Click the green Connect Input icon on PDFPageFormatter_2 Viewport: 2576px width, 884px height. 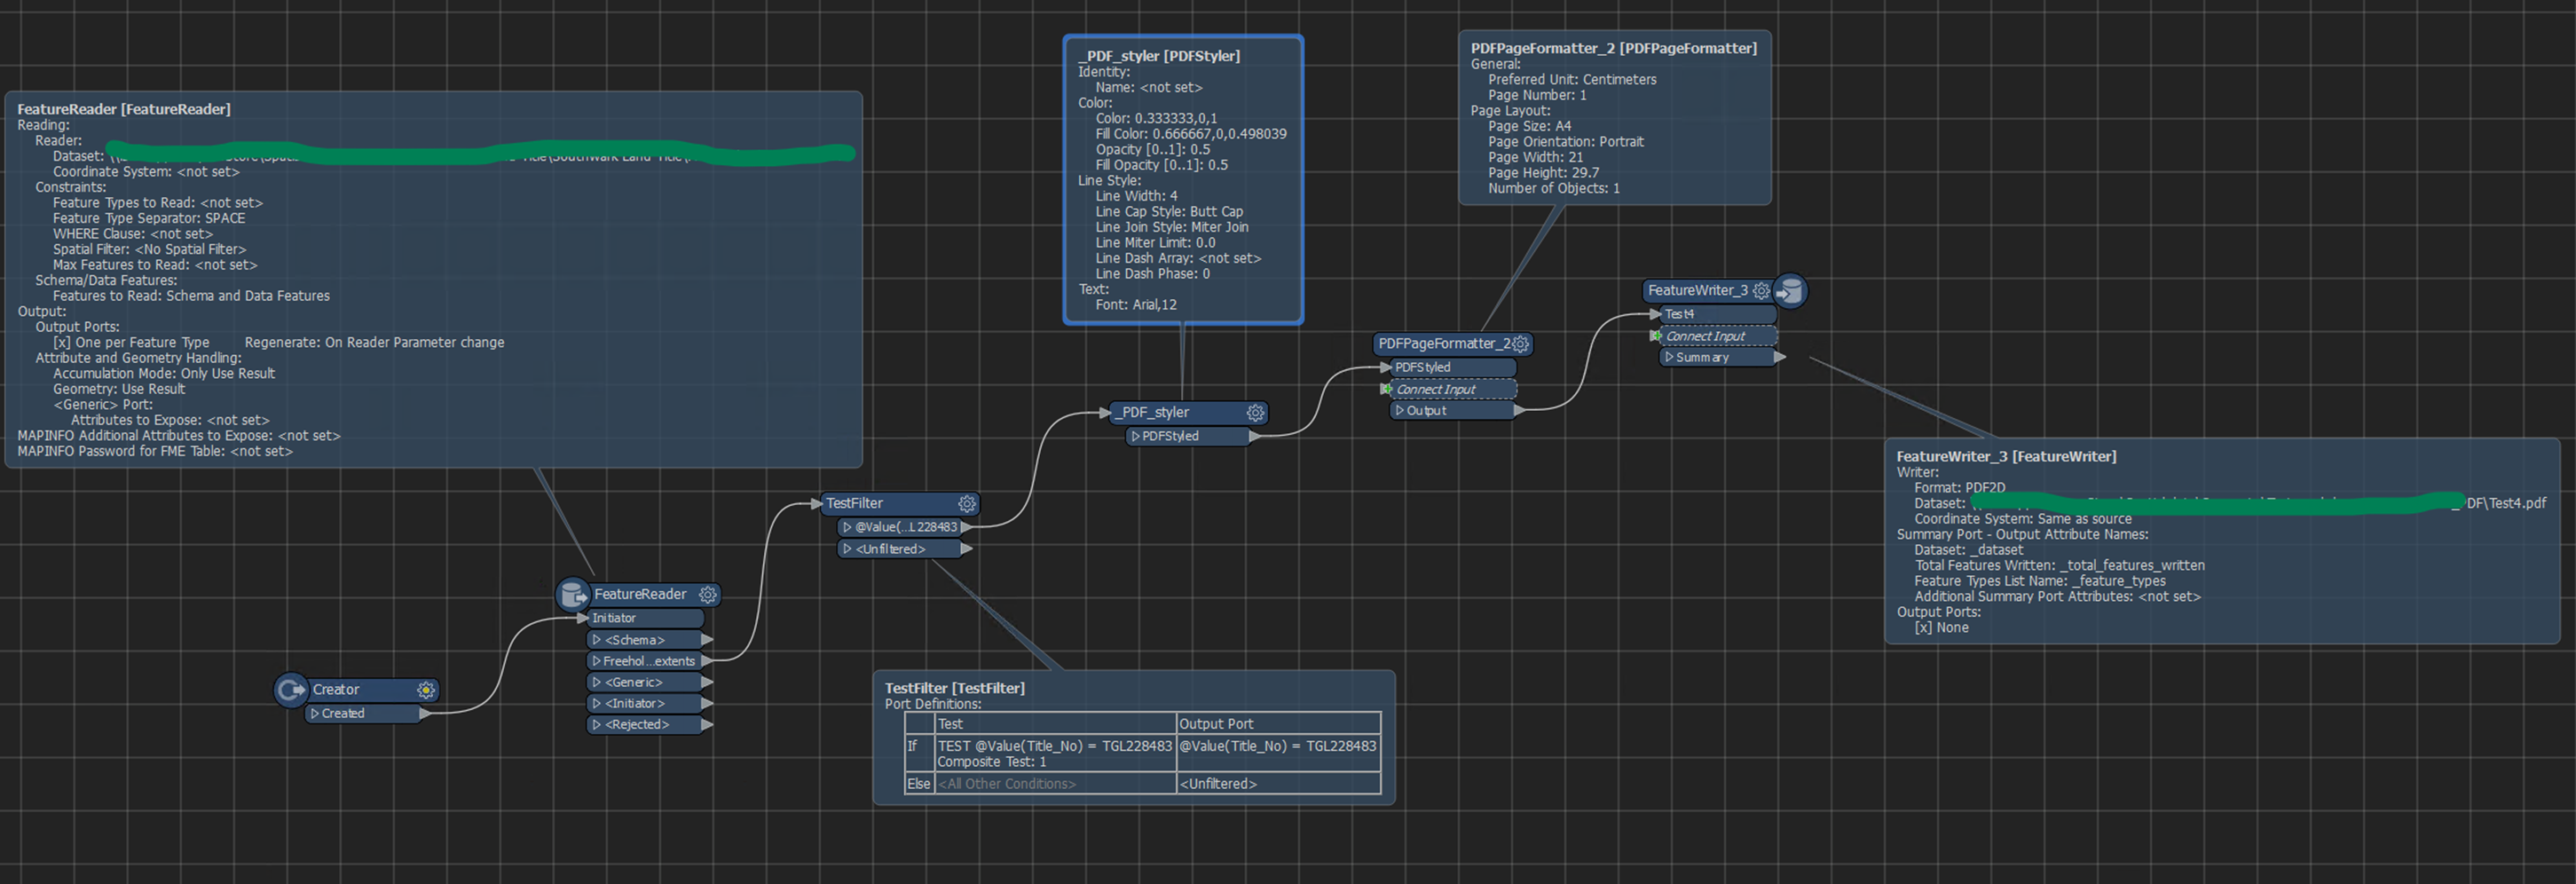click(x=1387, y=389)
